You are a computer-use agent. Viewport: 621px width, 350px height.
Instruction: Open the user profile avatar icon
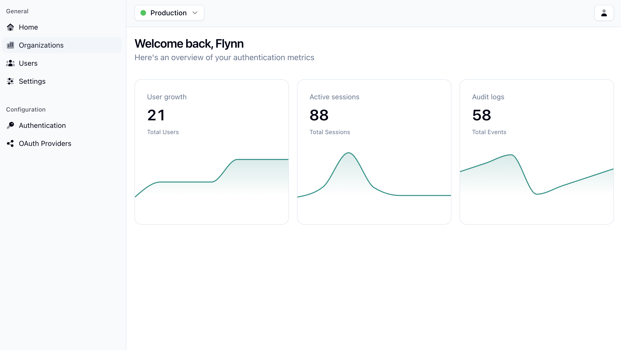[604, 13]
